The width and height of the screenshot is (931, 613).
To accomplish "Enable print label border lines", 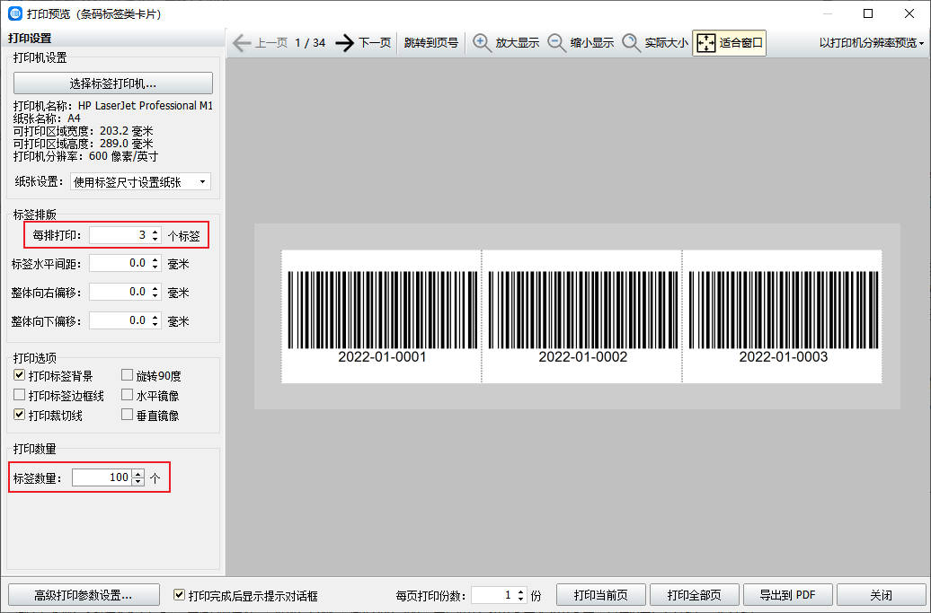I will pyautogui.click(x=20, y=395).
